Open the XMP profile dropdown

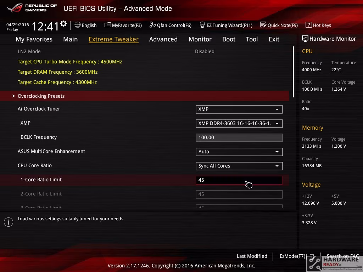[x=239, y=124]
